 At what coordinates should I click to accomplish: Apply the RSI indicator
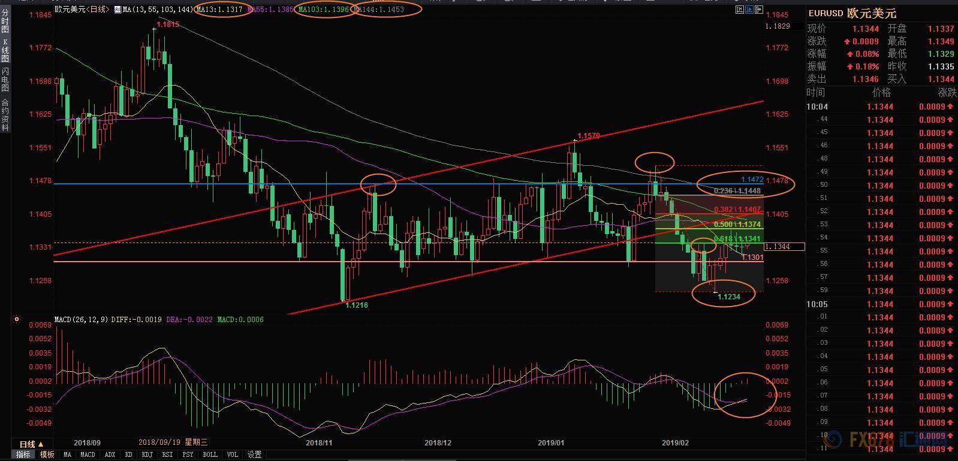[x=167, y=454]
